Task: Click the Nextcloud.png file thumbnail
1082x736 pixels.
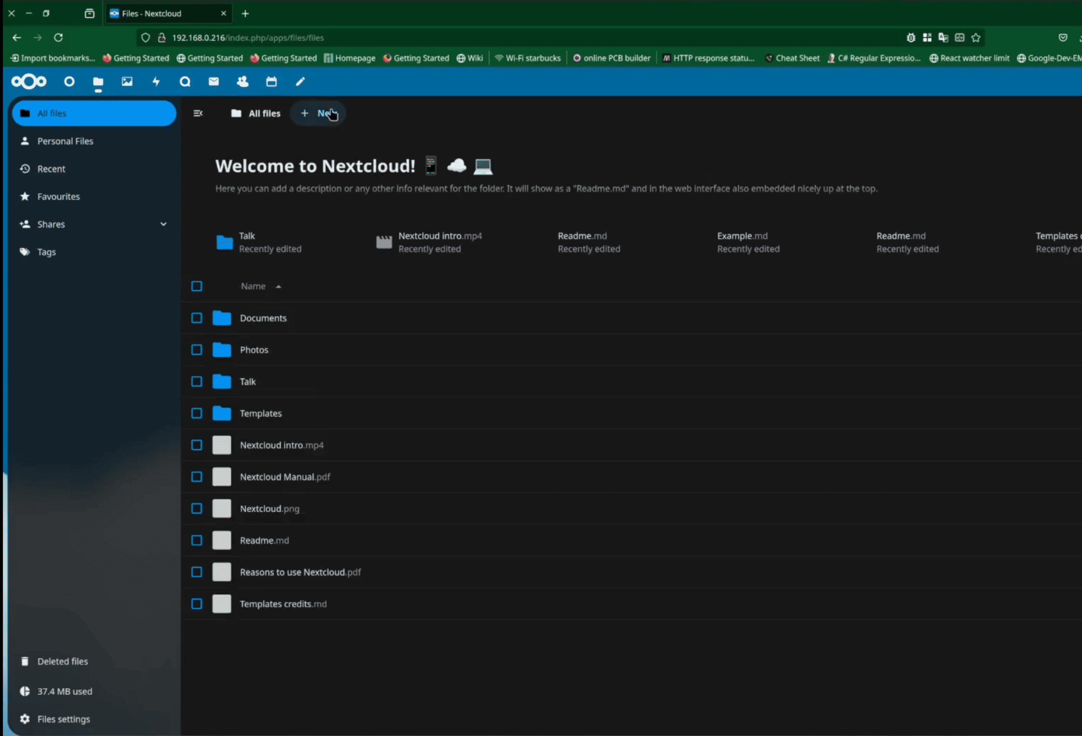Action: pos(222,508)
